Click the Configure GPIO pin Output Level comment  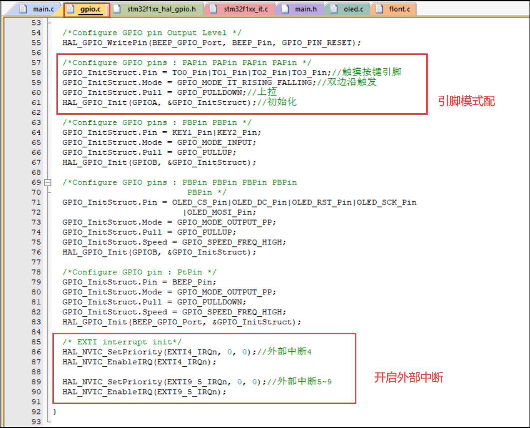tap(152, 33)
